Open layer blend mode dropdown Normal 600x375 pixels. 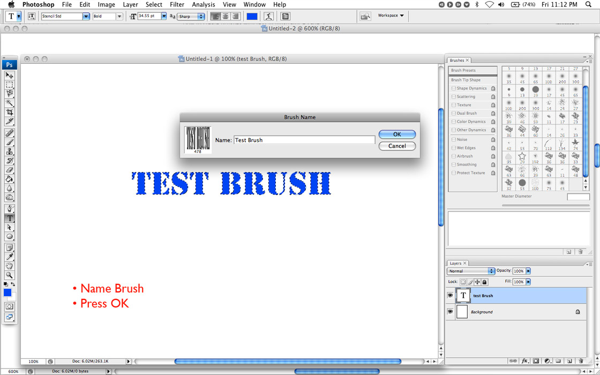pos(471,271)
